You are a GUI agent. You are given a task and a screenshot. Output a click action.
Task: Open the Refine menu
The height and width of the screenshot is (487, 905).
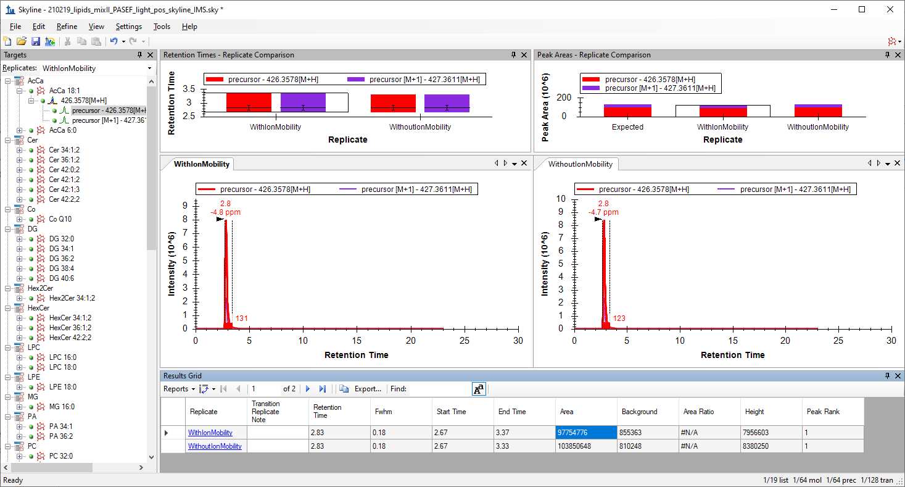tap(67, 27)
